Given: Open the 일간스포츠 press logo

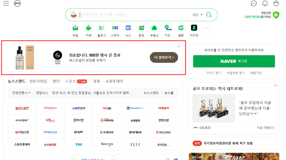Looking at the screenshot, I should tap(22, 108).
